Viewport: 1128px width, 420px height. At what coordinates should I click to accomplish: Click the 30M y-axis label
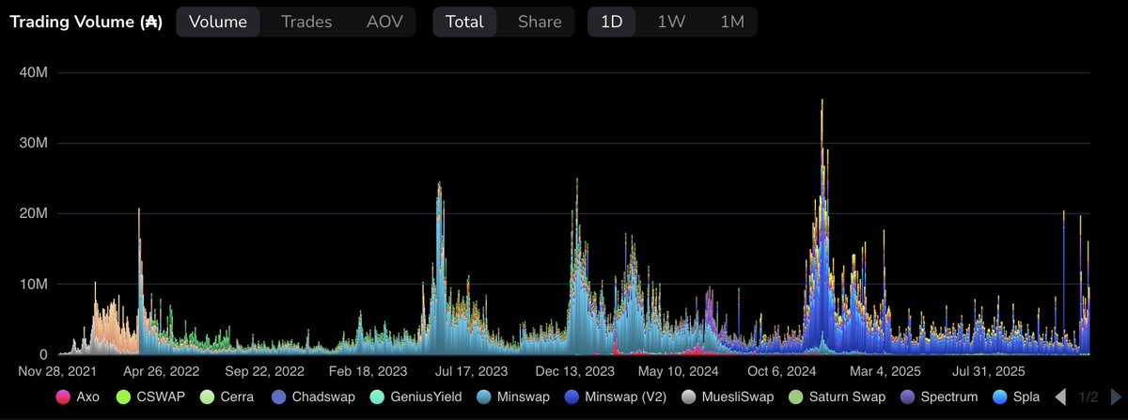[33, 143]
